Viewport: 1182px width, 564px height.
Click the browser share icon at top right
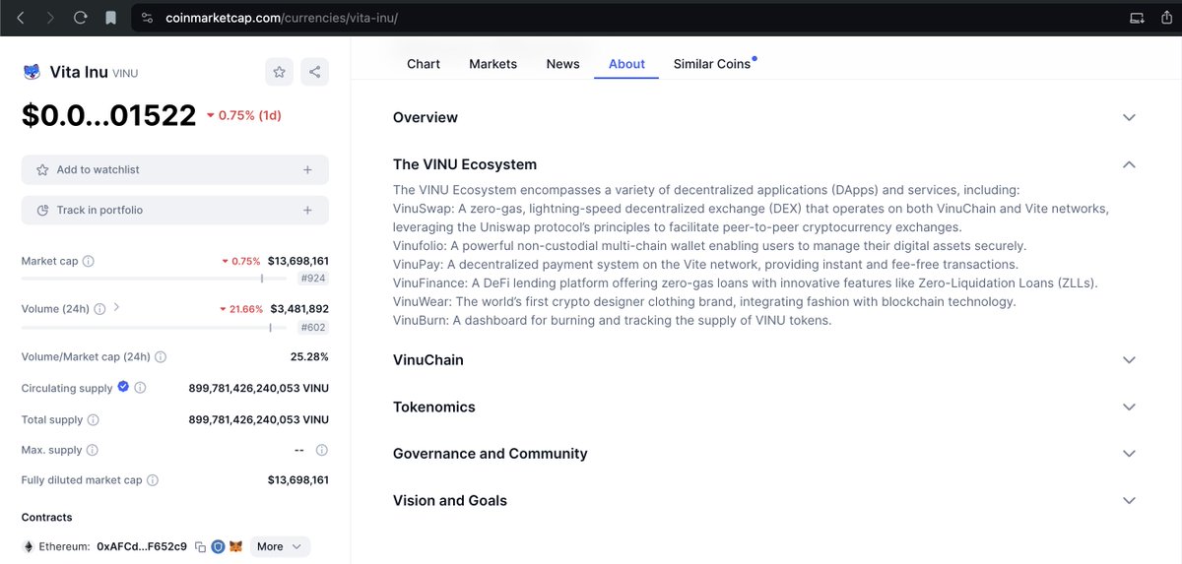tap(1167, 18)
